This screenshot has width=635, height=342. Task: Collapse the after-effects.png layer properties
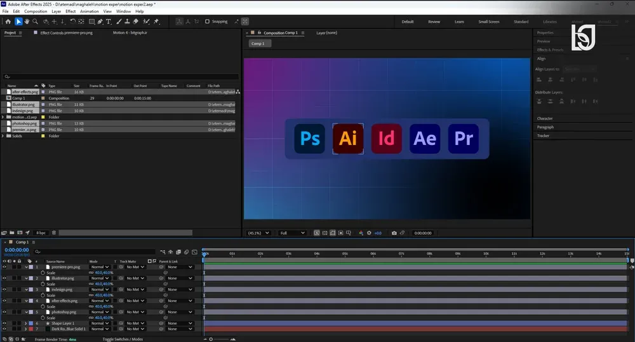click(x=26, y=301)
